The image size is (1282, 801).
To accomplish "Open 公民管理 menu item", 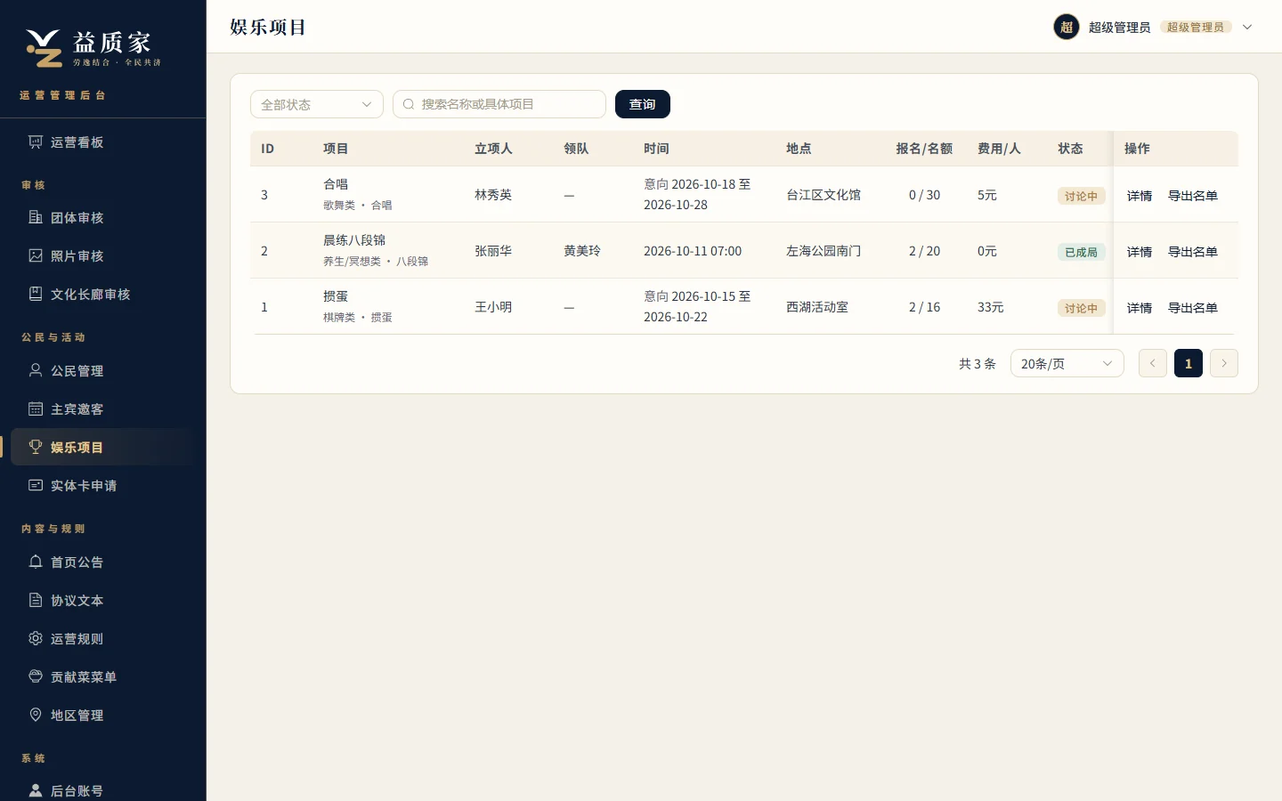I will (103, 371).
